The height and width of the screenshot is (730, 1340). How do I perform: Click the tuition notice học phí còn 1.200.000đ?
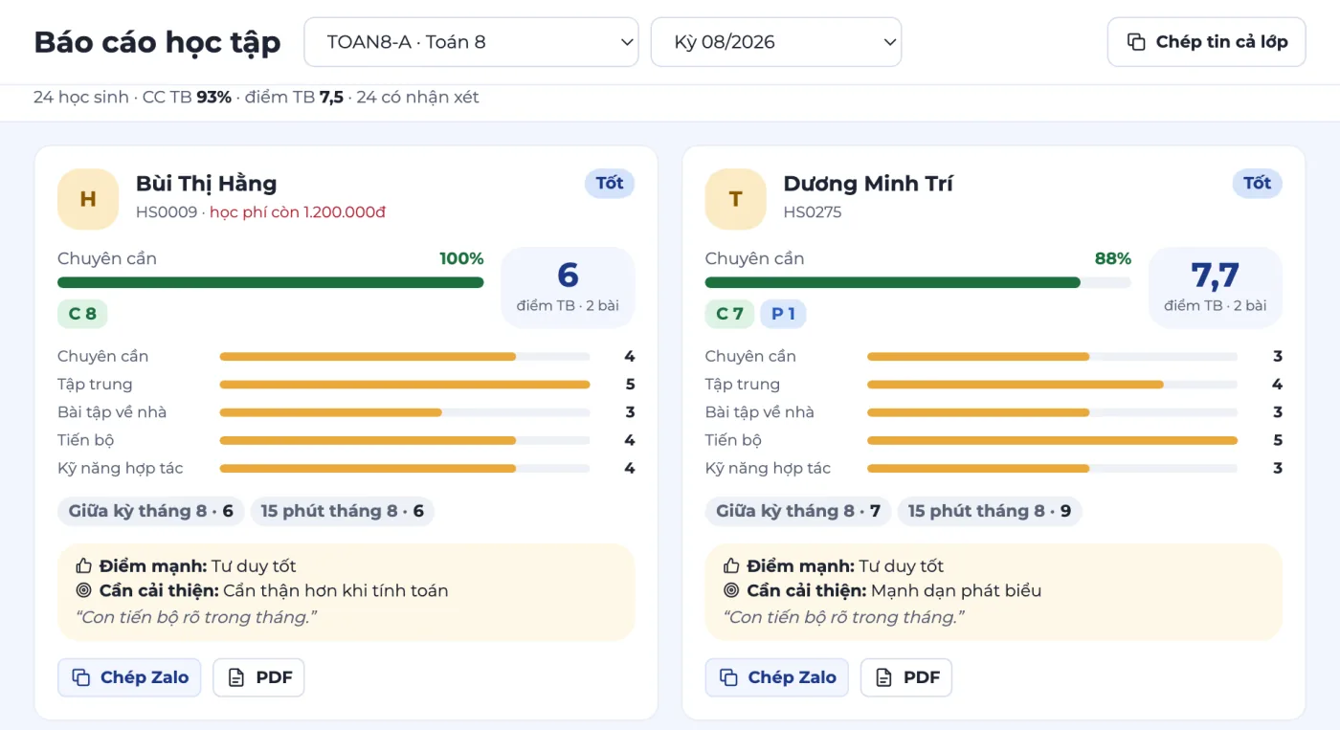[x=298, y=212]
